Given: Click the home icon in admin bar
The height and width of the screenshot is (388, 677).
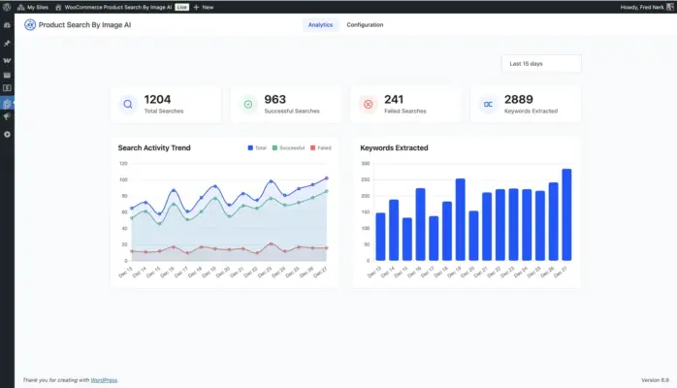Looking at the screenshot, I should tap(58, 7).
